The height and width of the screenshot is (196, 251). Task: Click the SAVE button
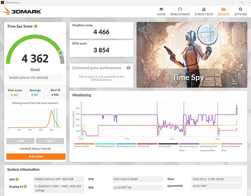[50, 141]
